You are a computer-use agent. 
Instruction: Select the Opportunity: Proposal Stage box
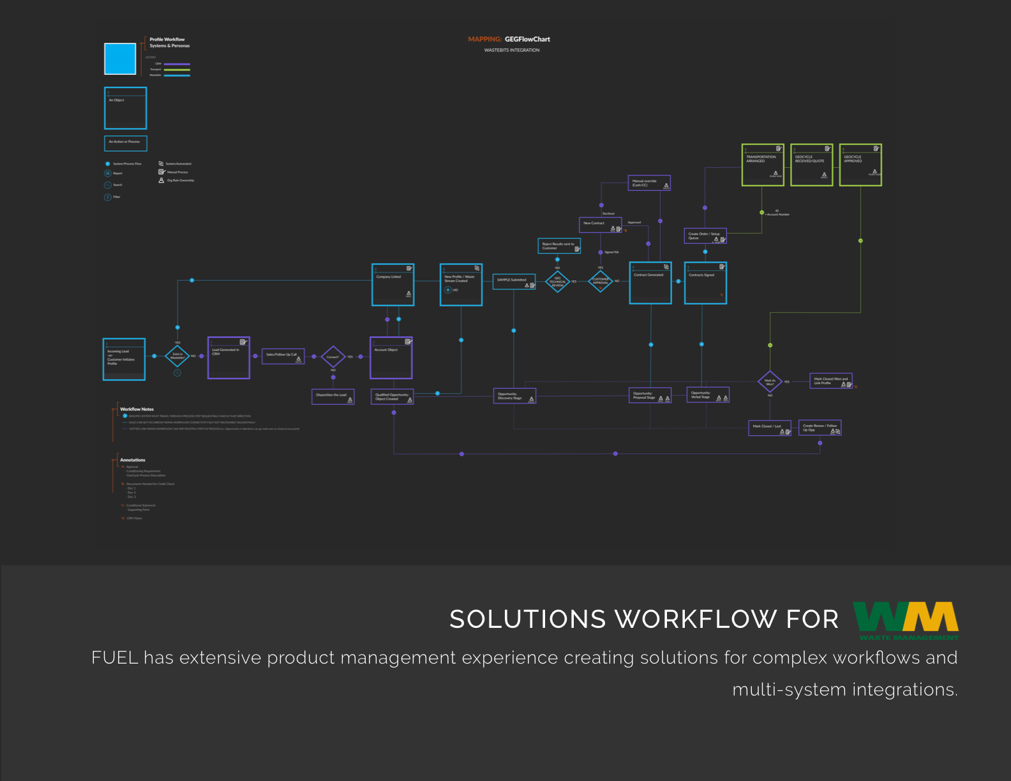point(650,396)
